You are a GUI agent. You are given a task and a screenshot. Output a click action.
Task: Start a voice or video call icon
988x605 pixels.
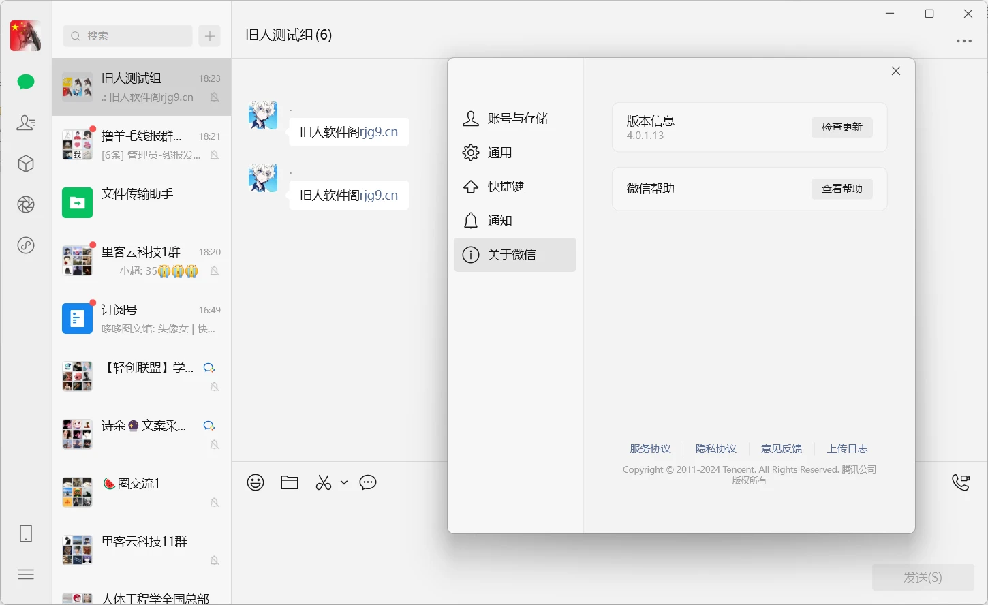[961, 482]
